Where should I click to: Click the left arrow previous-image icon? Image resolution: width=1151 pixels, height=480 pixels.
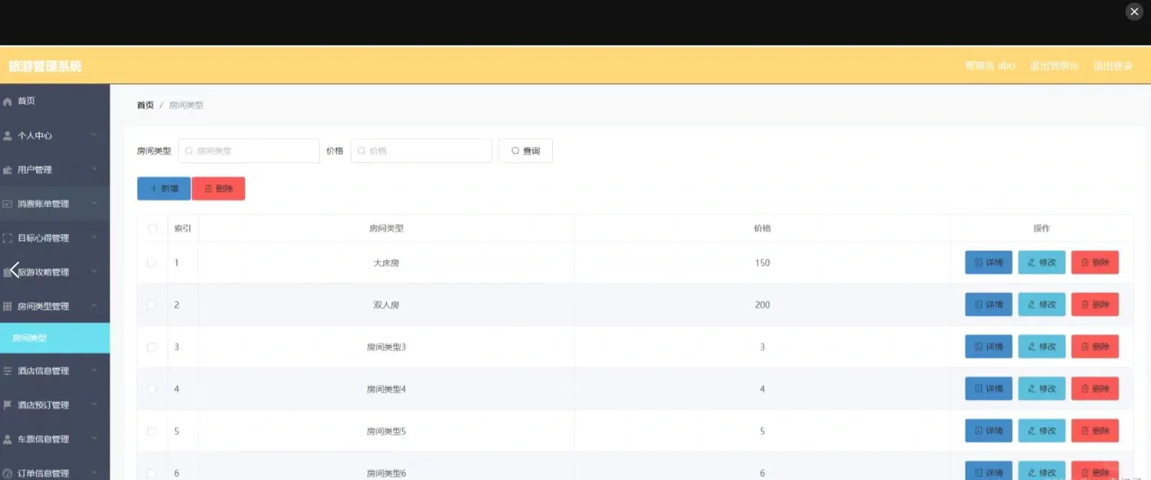[14, 270]
